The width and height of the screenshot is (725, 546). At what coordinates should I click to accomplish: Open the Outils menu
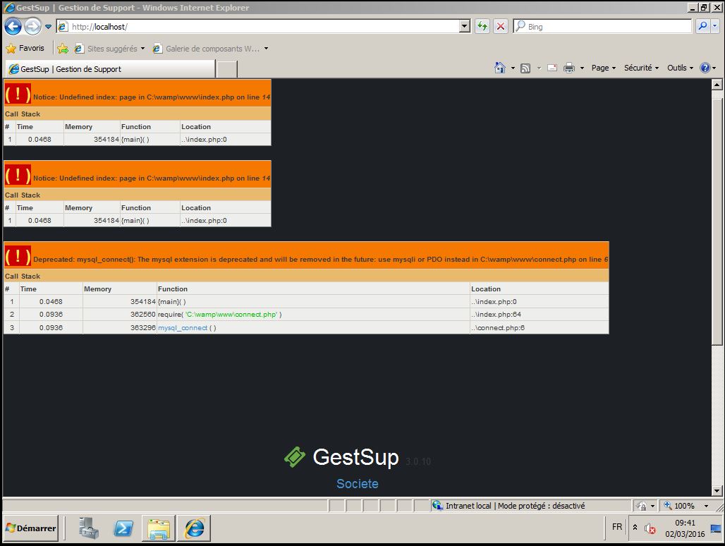pyautogui.click(x=680, y=68)
